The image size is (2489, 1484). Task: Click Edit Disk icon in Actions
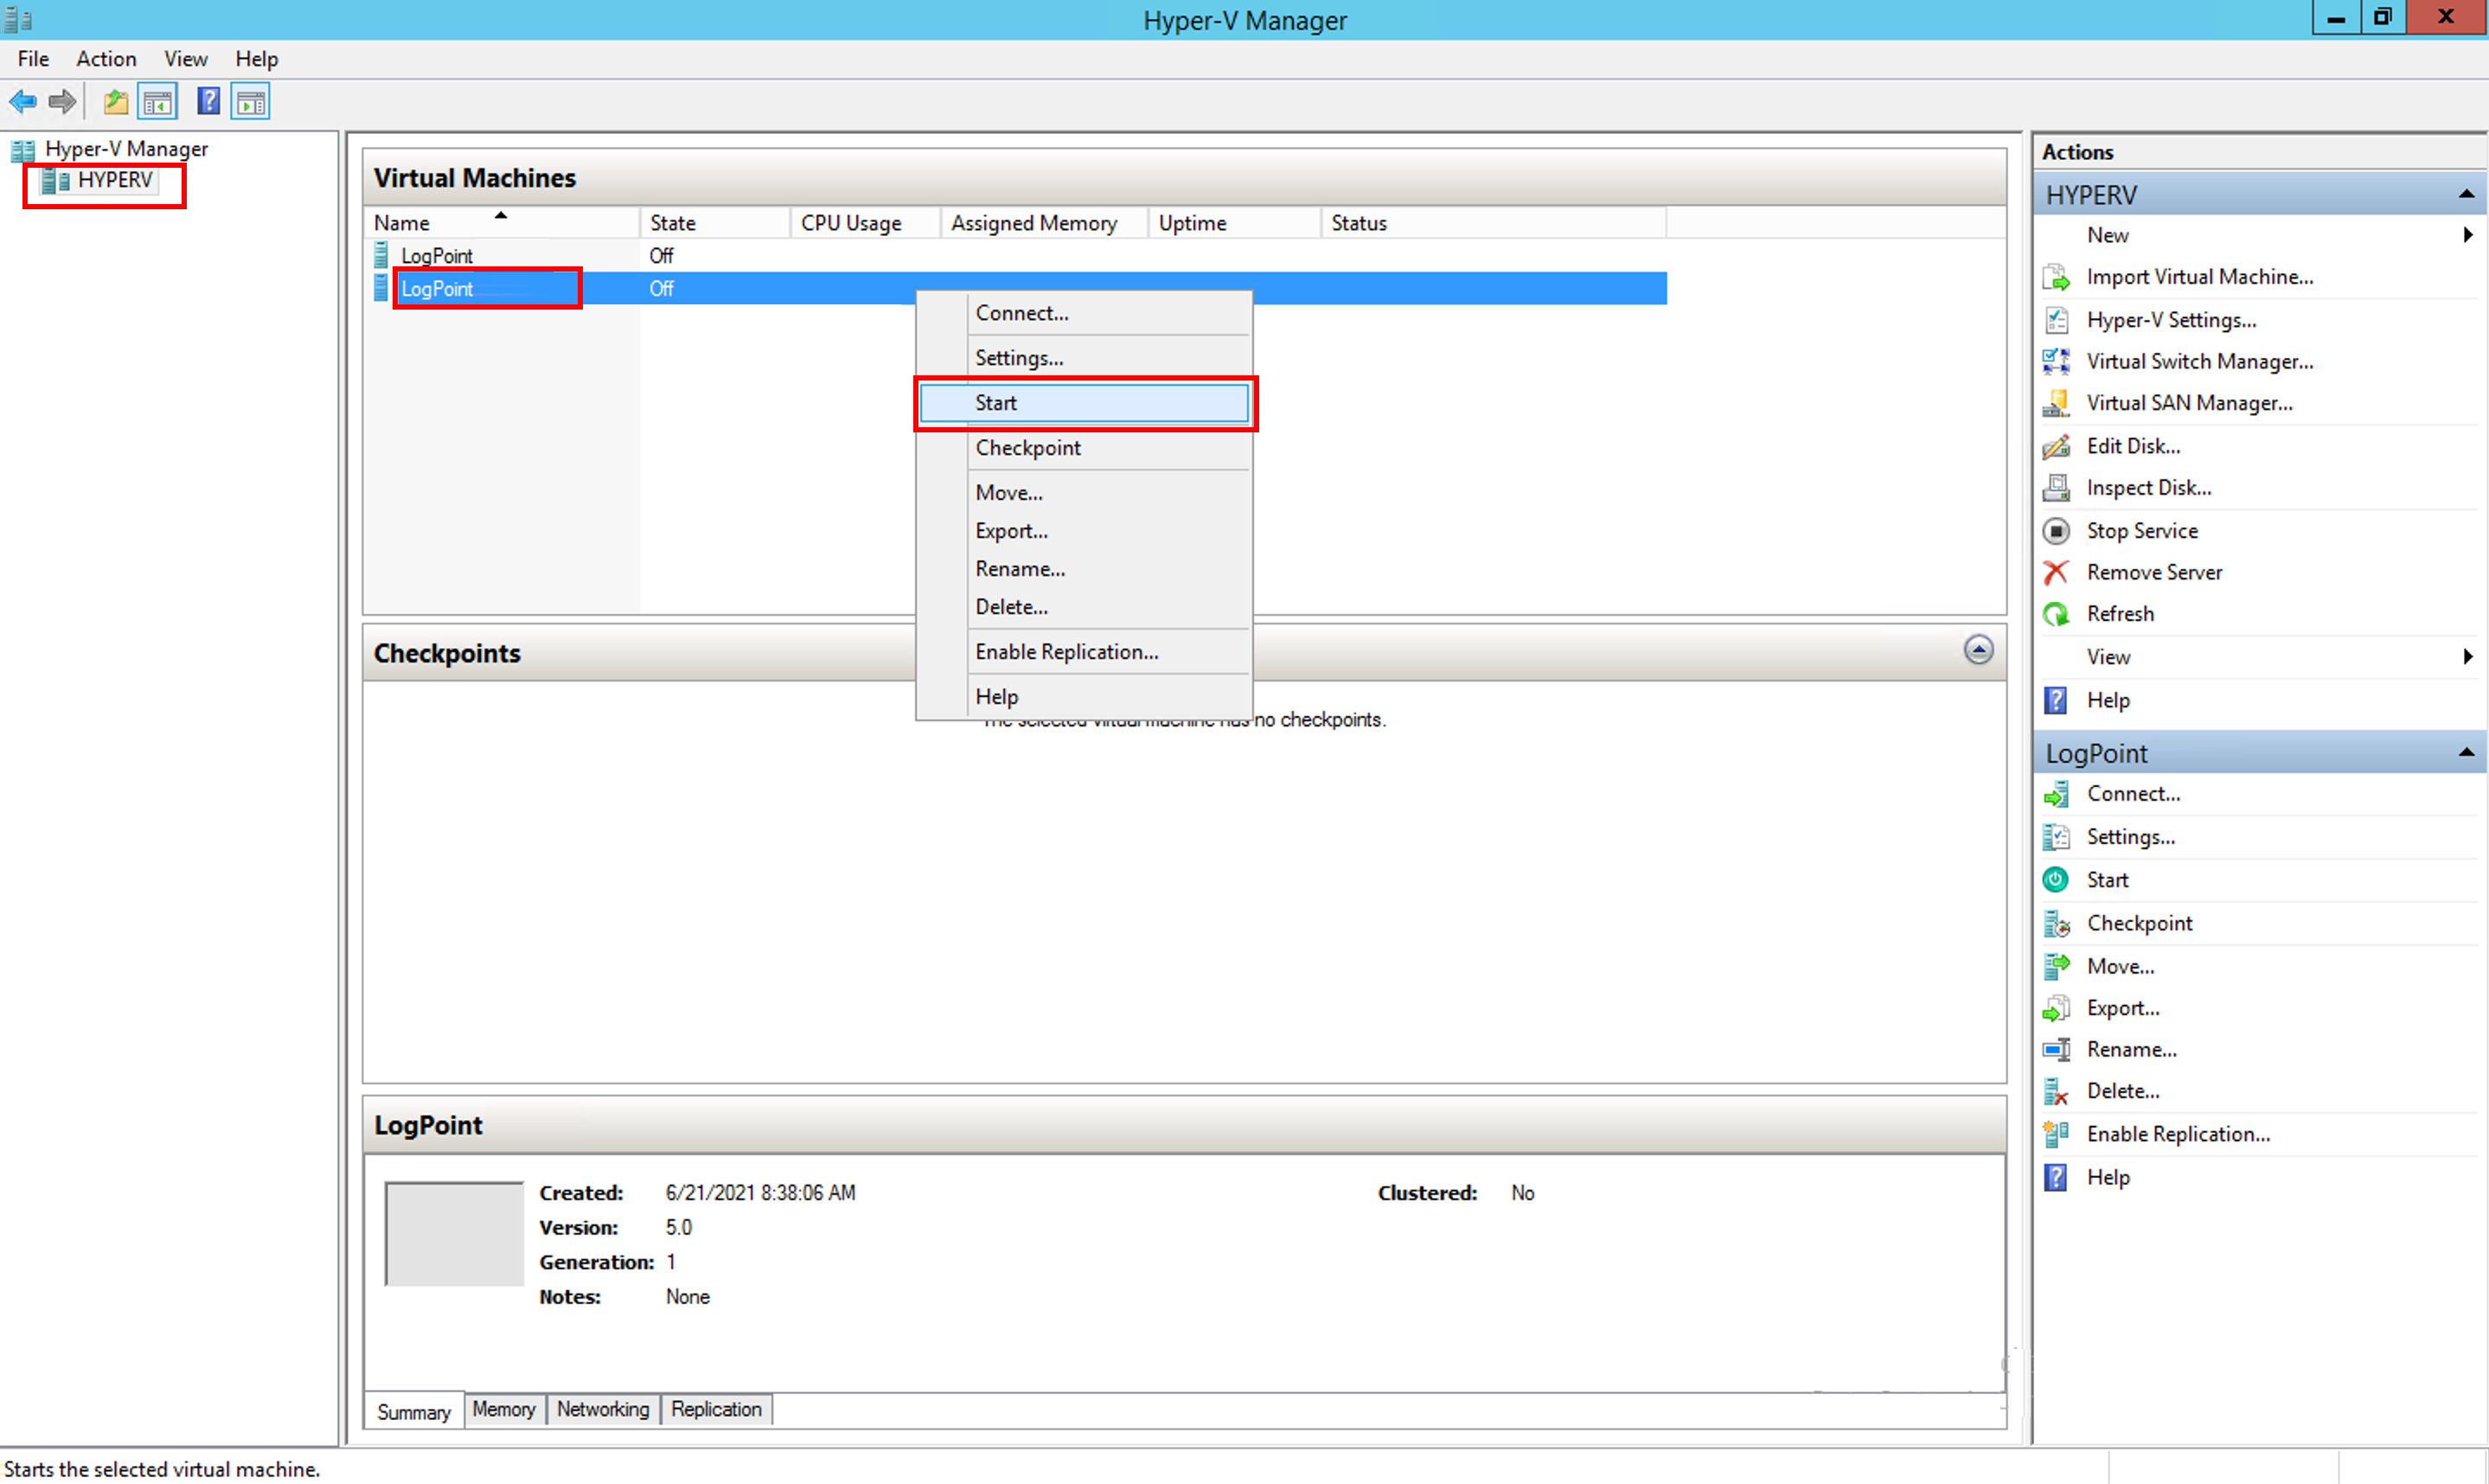[x=2056, y=446]
